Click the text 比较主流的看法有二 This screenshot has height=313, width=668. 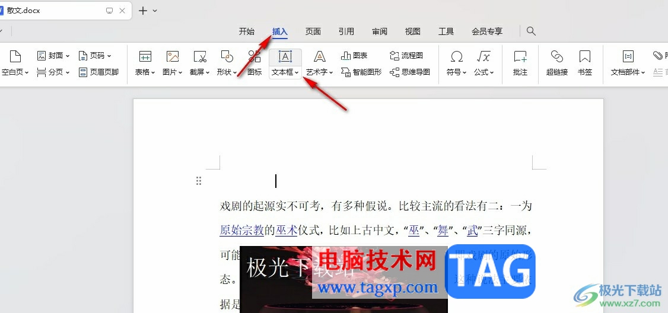448,206
